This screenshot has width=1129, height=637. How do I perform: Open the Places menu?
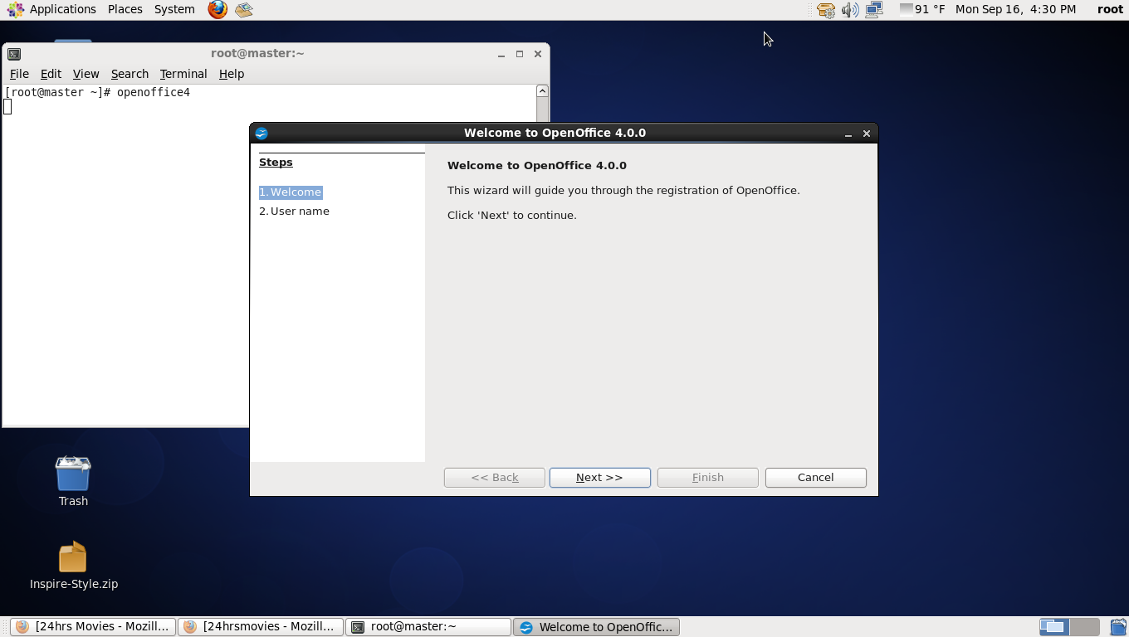coord(125,10)
